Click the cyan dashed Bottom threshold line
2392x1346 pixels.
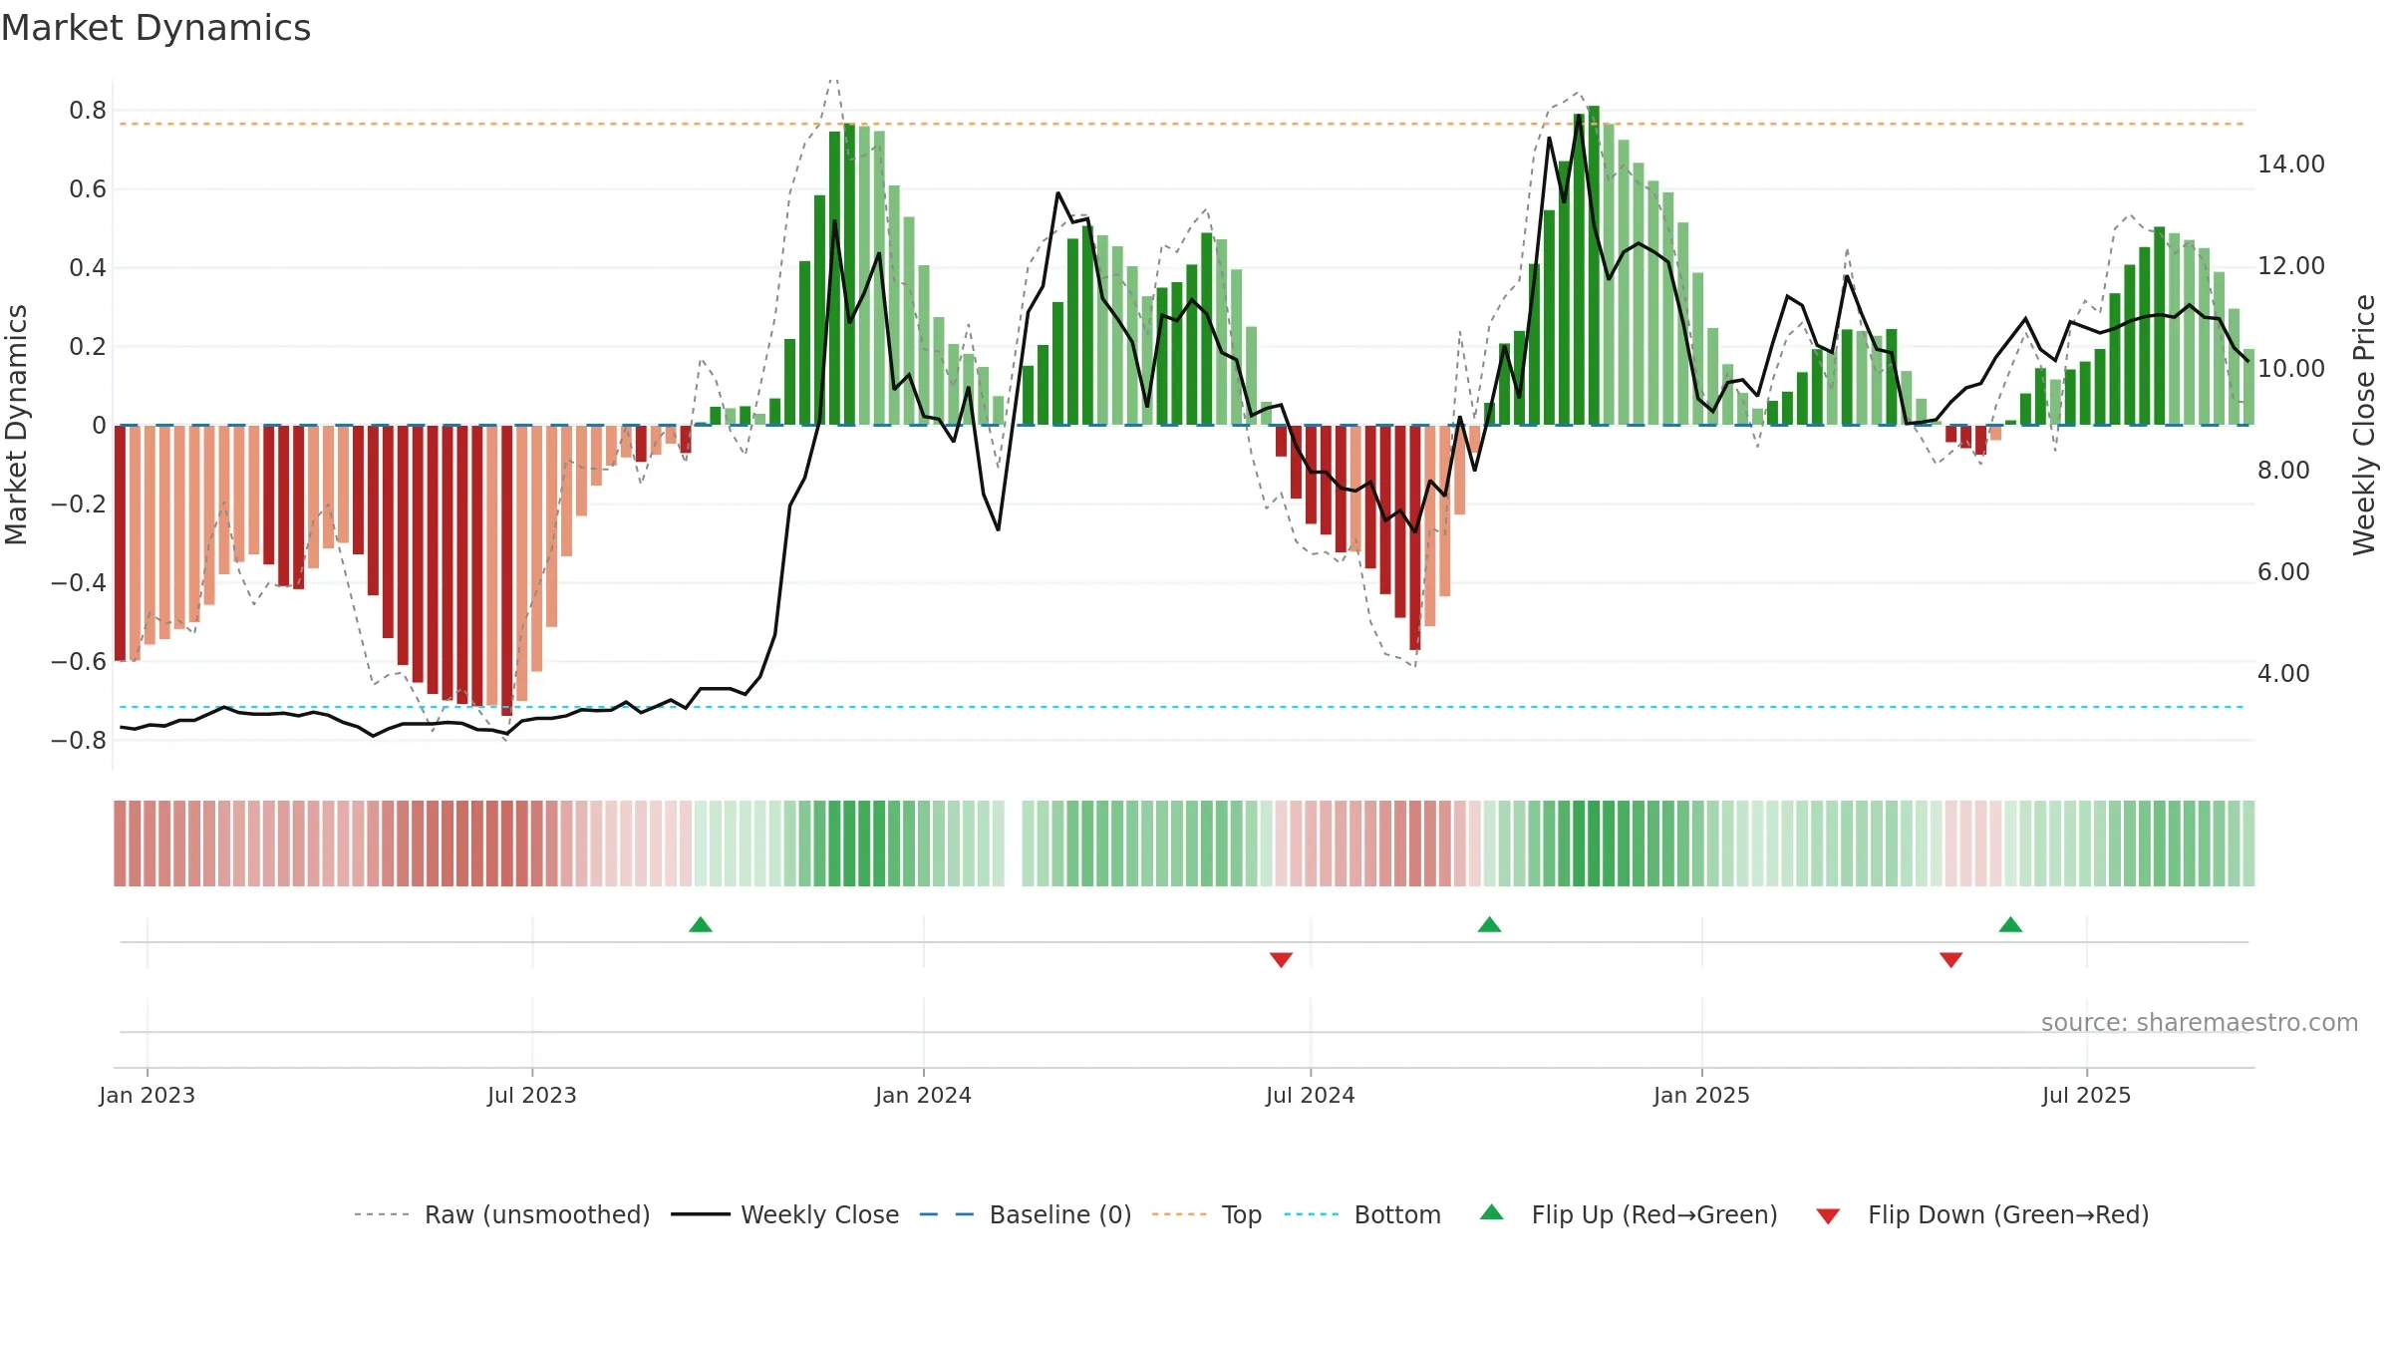pyautogui.click(x=1182, y=707)
